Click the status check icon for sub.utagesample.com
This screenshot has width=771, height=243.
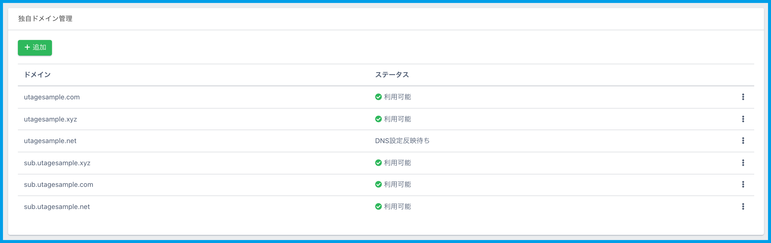378,184
